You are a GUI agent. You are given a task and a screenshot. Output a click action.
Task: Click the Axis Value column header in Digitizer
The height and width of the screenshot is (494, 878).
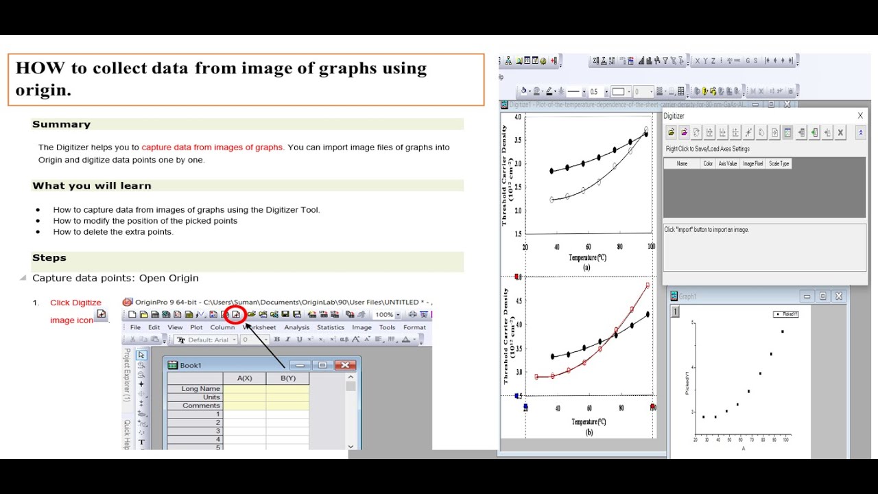click(x=728, y=164)
